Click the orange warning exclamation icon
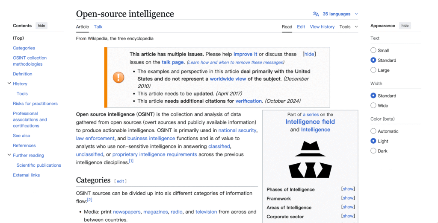438x223 pixels. [118, 77]
